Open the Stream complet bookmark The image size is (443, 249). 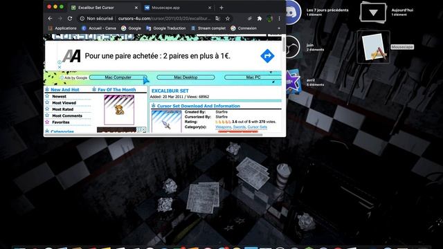pyautogui.click(x=208, y=28)
